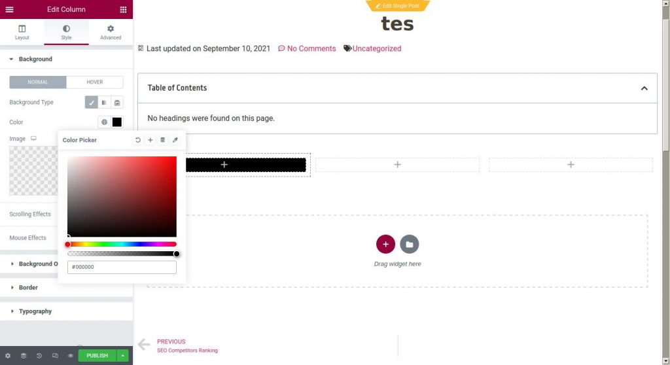Expand the Typography section
This screenshot has width=670, height=365.
35,311
